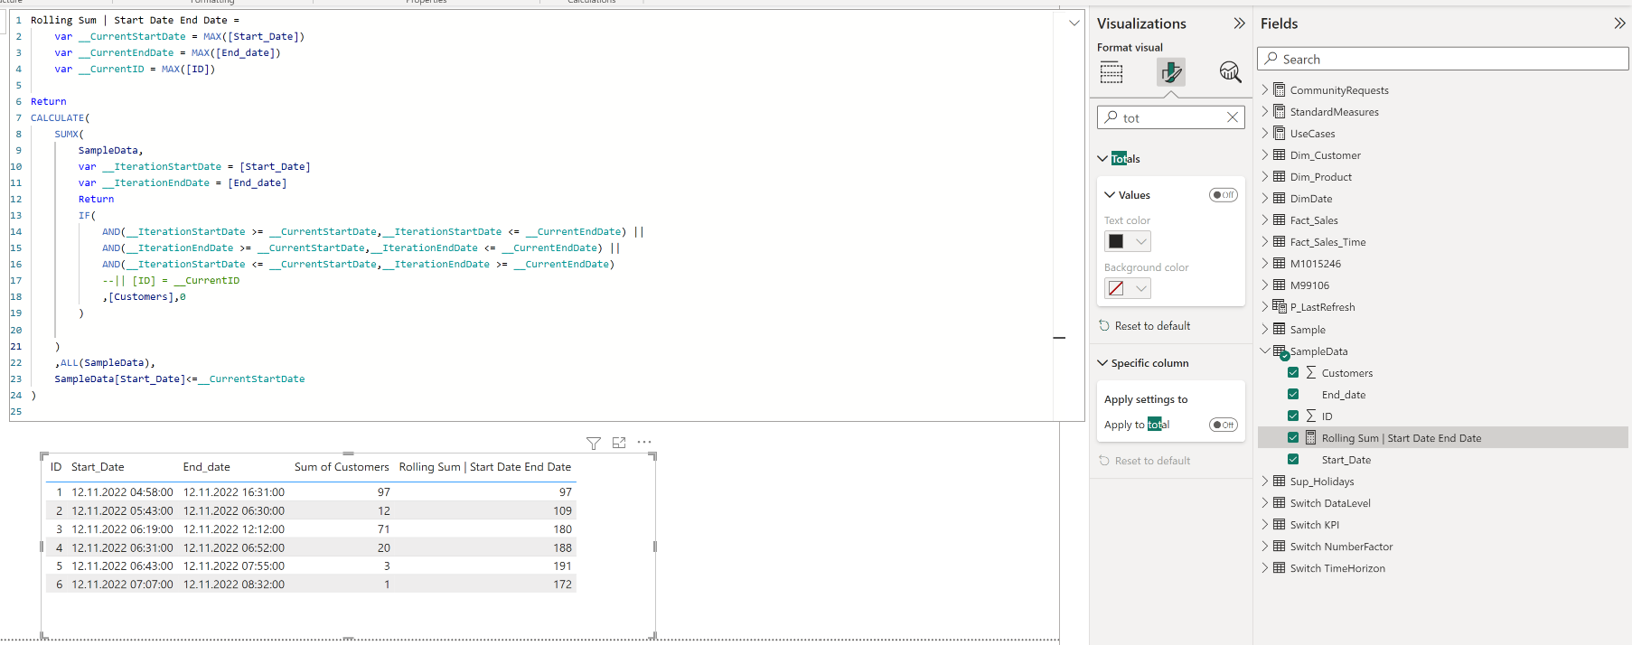Expand the M1015246 table
The image size is (1632, 645).
1265,263
